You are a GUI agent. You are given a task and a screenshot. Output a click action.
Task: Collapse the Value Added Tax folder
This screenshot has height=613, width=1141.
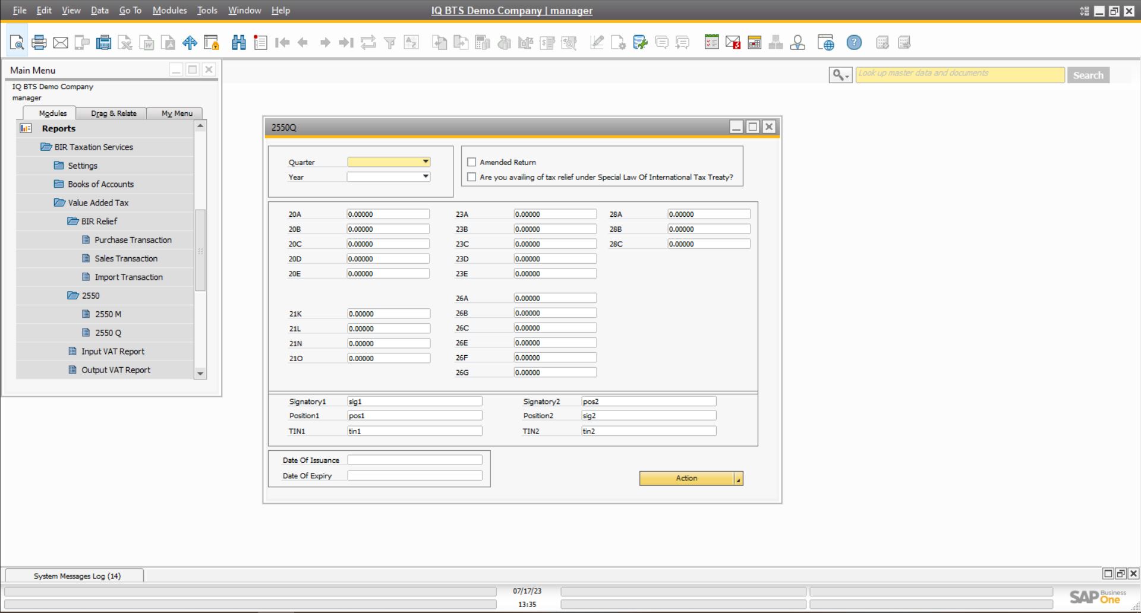(59, 203)
